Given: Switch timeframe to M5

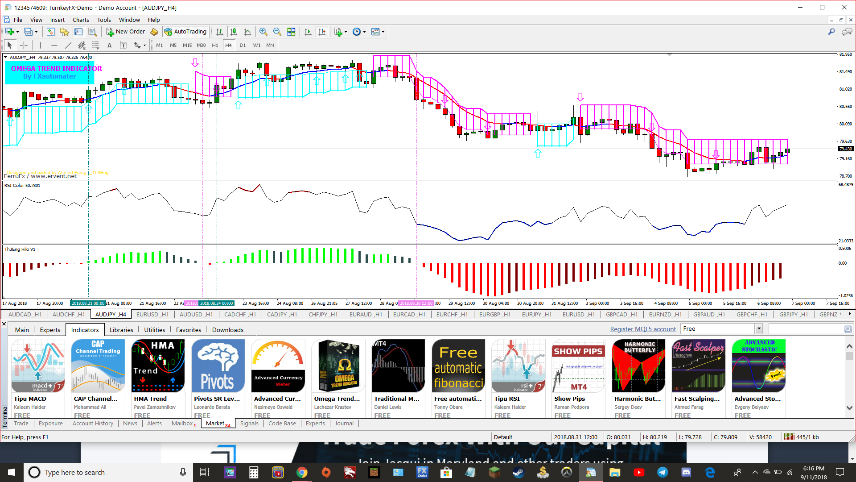Looking at the screenshot, I should 173,45.
